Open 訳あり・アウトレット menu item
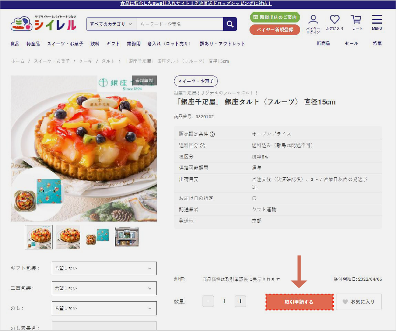This screenshot has width=396, height=331. (223, 44)
